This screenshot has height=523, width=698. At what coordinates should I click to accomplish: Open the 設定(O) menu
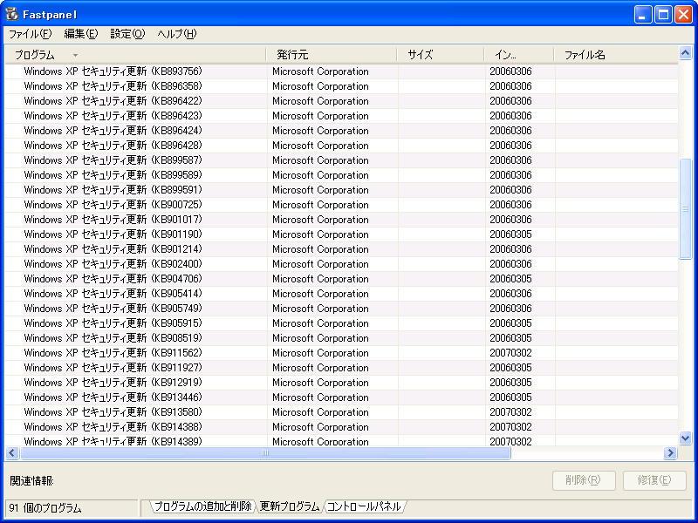click(127, 34)
